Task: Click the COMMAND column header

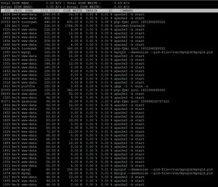Action: point(126,11)
